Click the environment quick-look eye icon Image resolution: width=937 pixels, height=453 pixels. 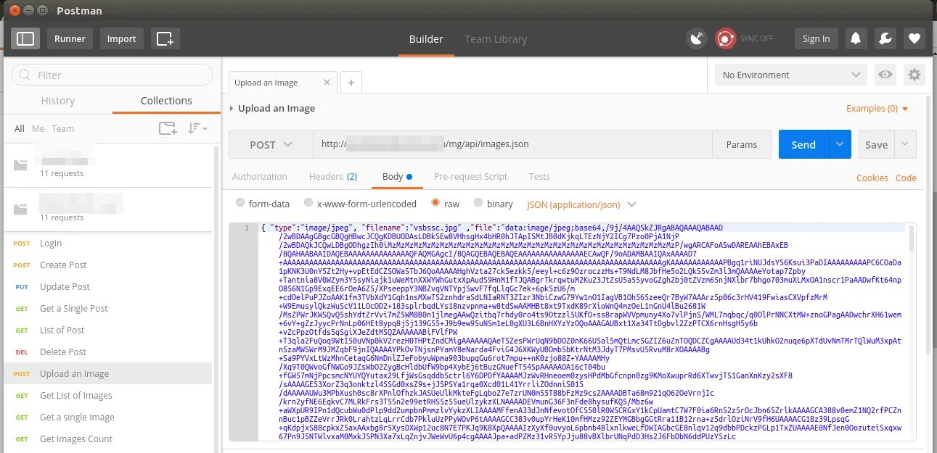coord(885,75)
